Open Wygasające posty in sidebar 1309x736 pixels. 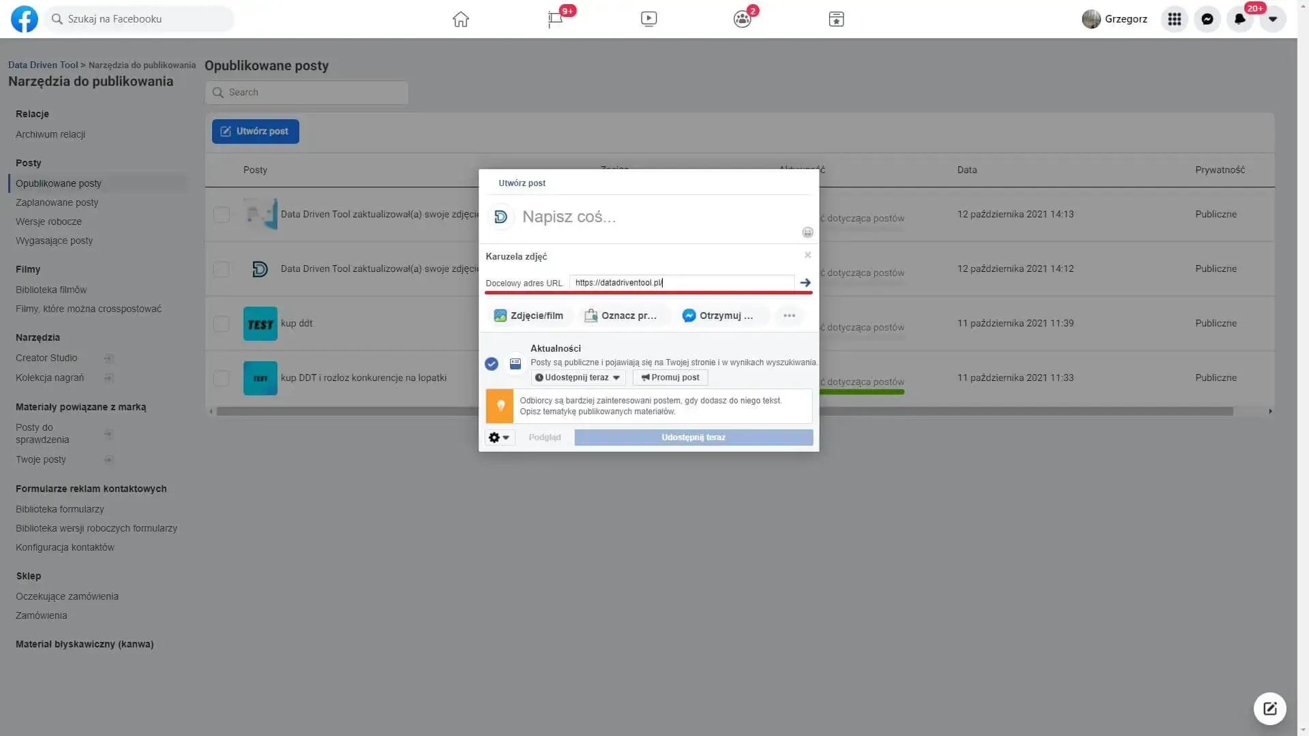(x=54, y=241)
